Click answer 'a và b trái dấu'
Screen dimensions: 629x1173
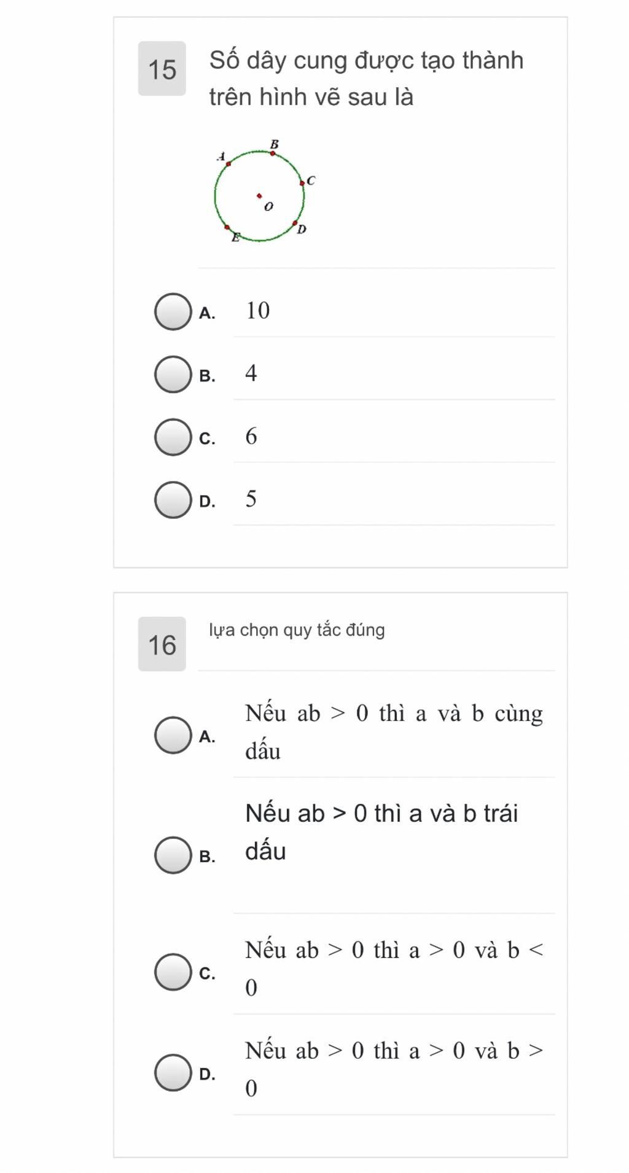[x=381, y=832]
